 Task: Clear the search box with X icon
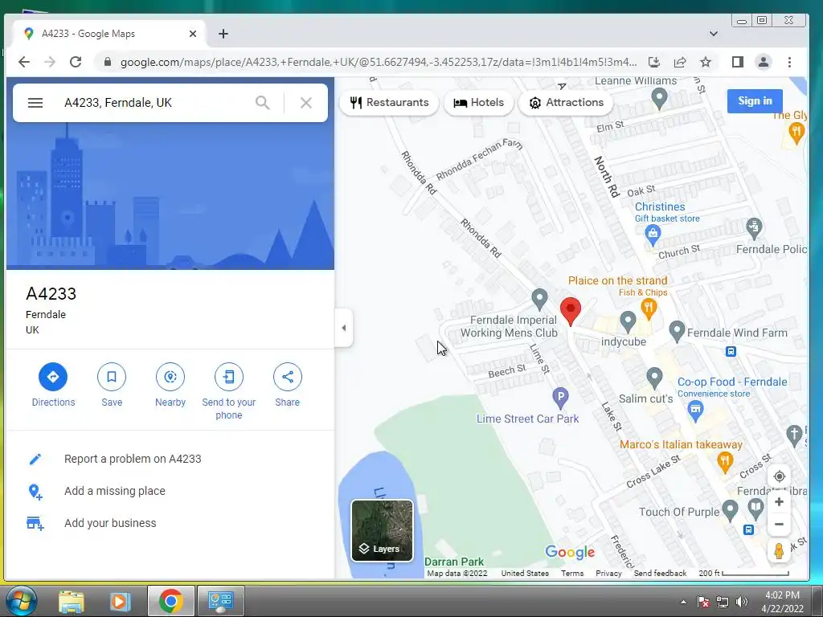pos(306,103)
